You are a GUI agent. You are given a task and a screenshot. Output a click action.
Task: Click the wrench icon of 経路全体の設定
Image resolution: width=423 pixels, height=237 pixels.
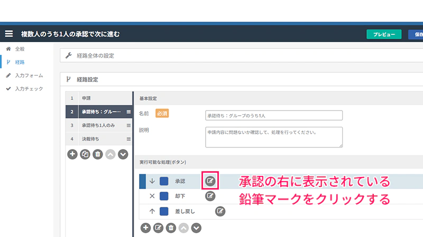click(69, 55)
